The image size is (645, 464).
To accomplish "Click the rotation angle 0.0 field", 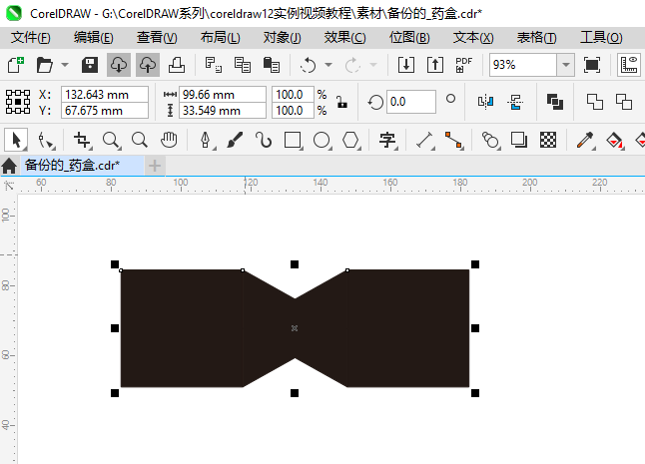I will coord(411,102).
